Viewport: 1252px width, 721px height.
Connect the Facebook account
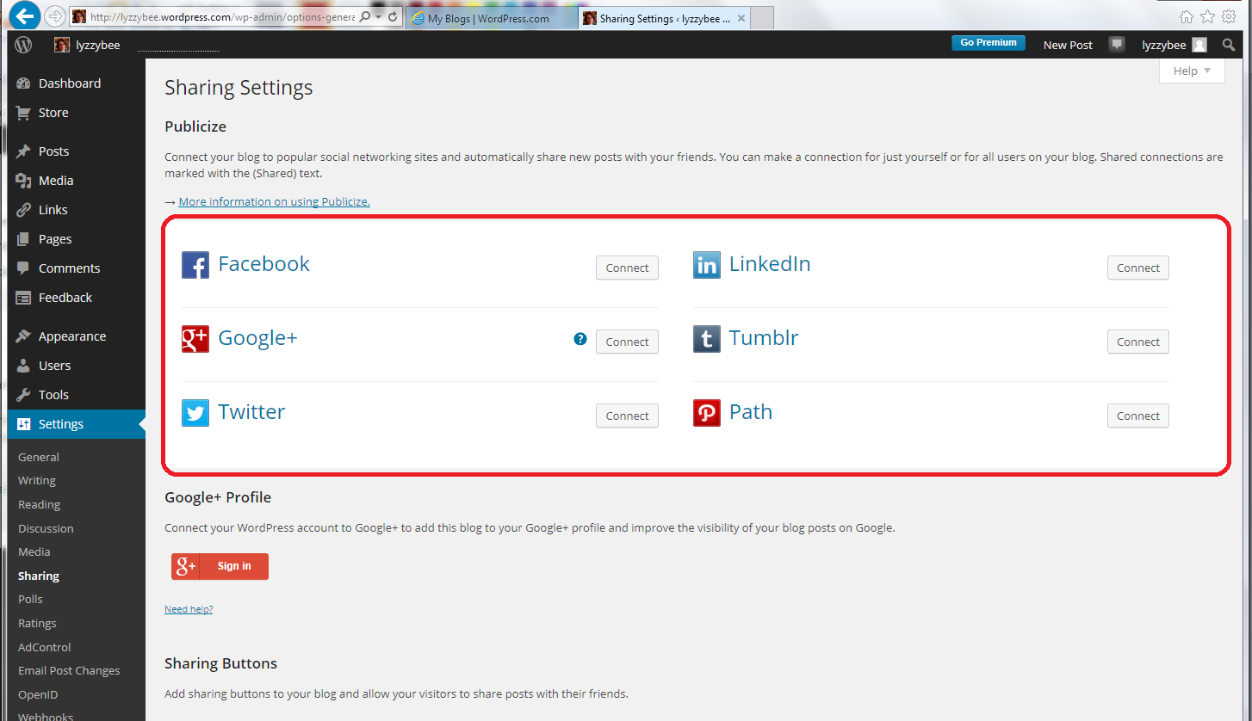pyautogui.click(x=627, y=268)
